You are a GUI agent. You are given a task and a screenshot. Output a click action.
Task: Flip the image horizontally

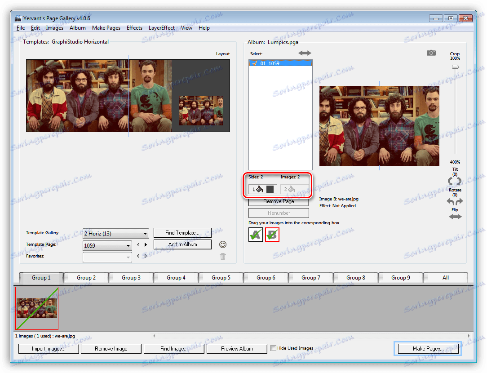click(455, 217)
